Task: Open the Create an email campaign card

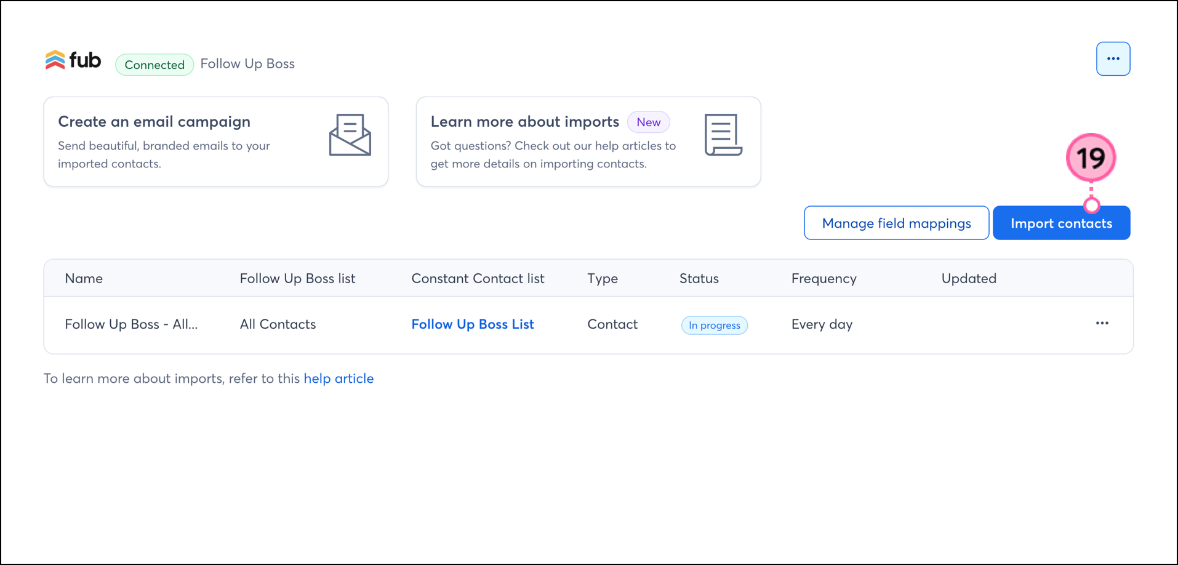Action: 216,142
